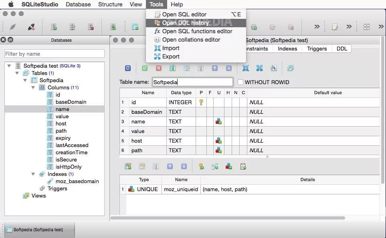Undock the Databases panel
The height and width of the screenshot is (238, 386).
click(x=10, y=40)
